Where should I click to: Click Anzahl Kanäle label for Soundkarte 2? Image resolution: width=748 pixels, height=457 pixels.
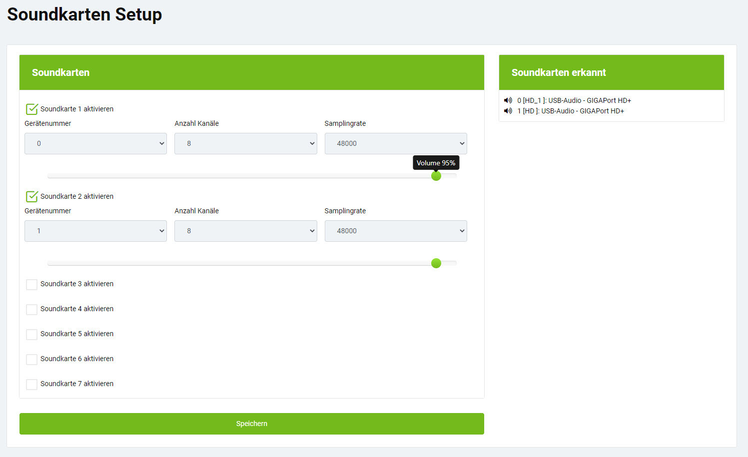pyautogui.click(x=197, y=211)
